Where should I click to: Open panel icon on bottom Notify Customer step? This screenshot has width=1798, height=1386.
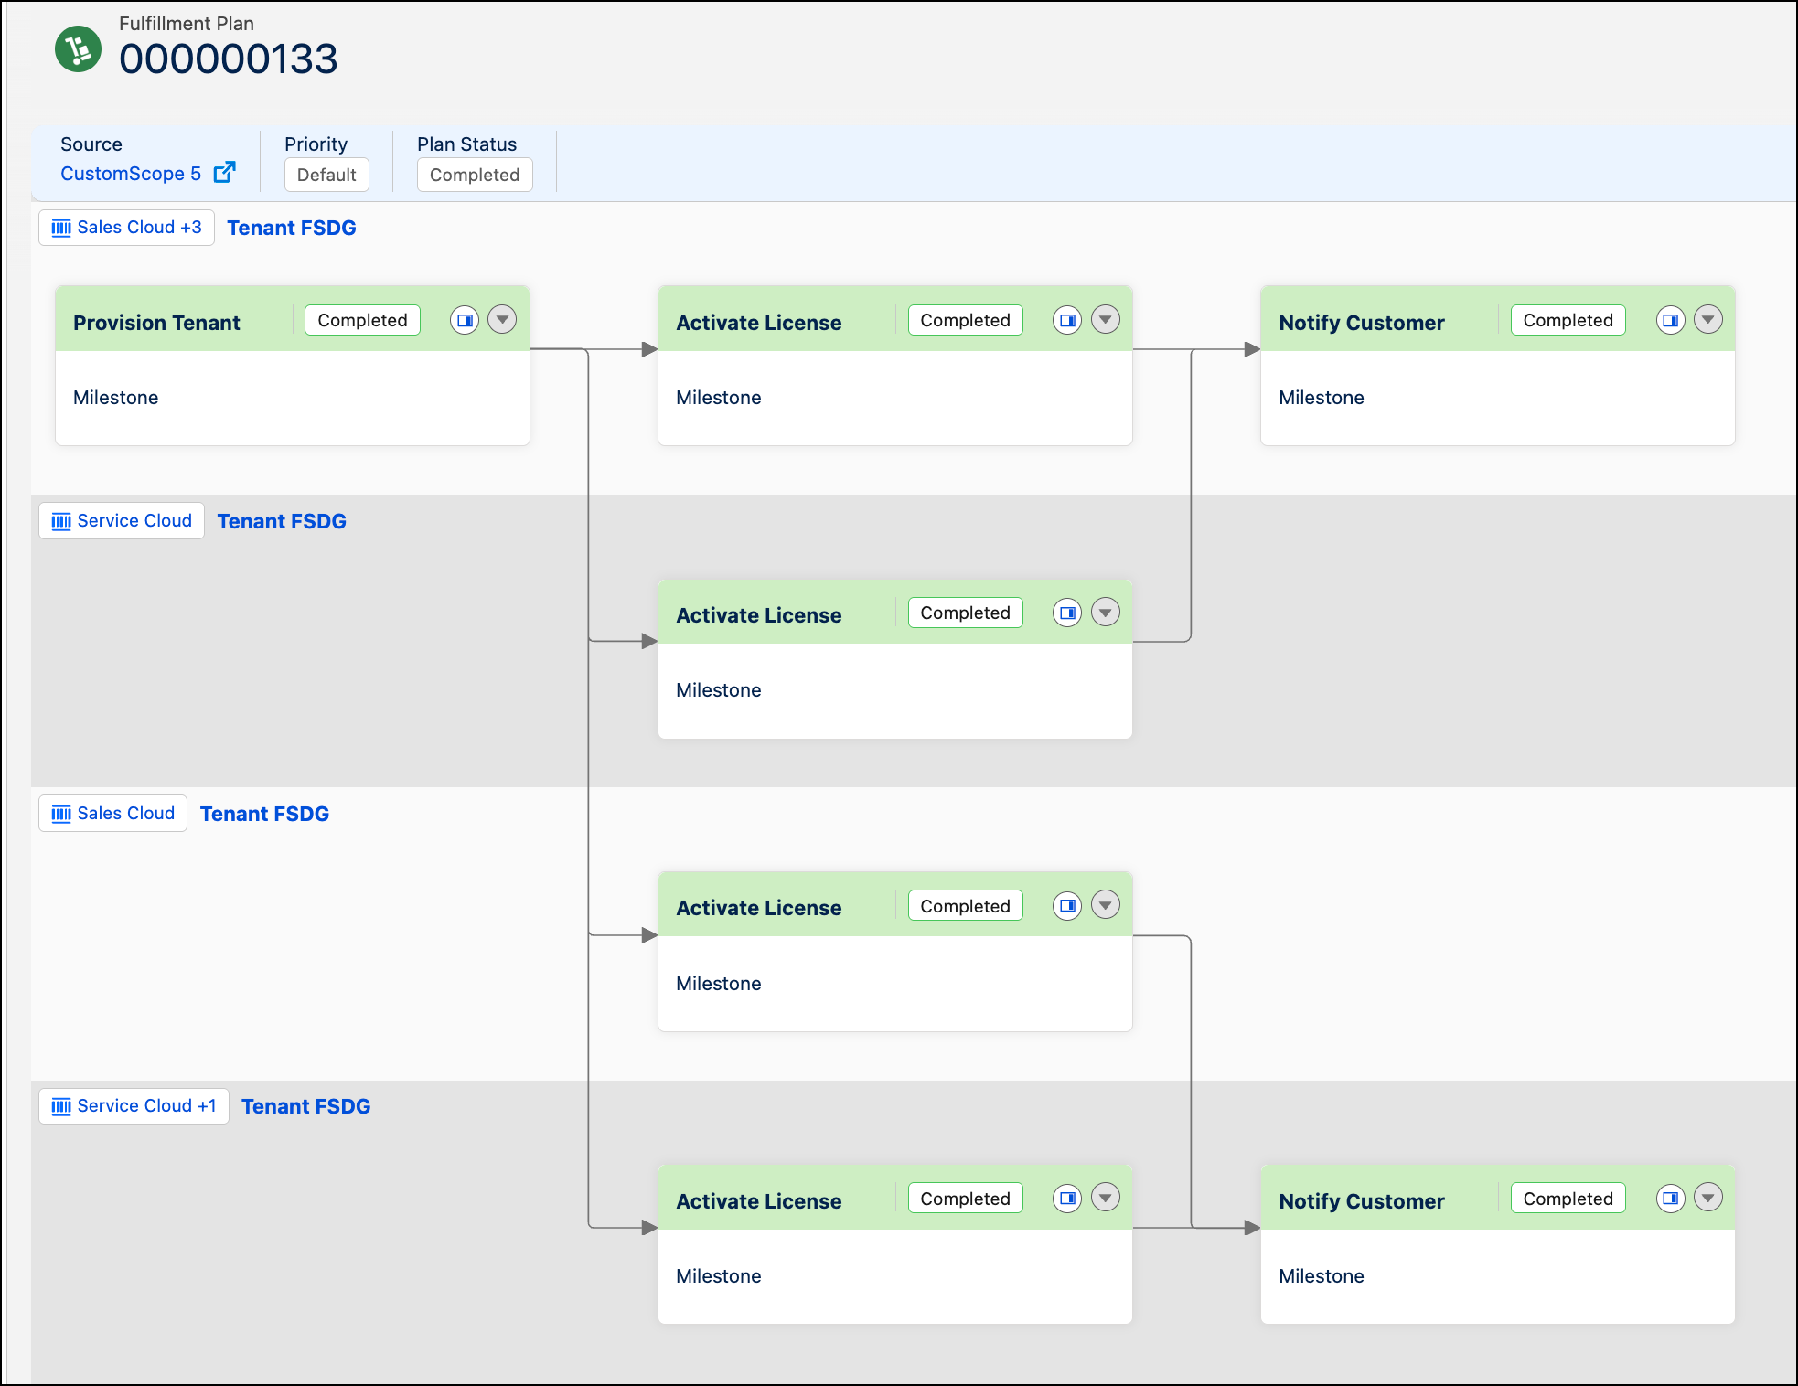pos(1670,1198)
